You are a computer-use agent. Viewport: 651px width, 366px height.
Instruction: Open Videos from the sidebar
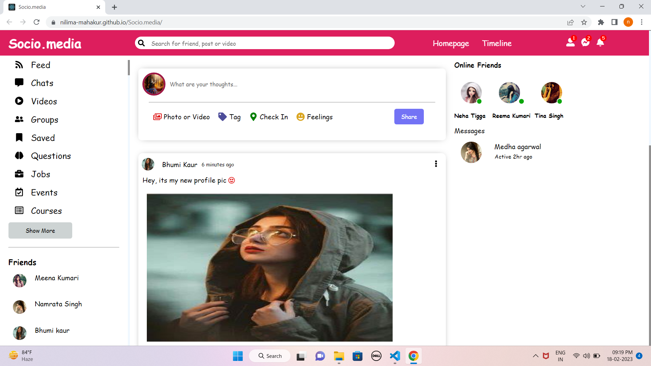[44, 101]
